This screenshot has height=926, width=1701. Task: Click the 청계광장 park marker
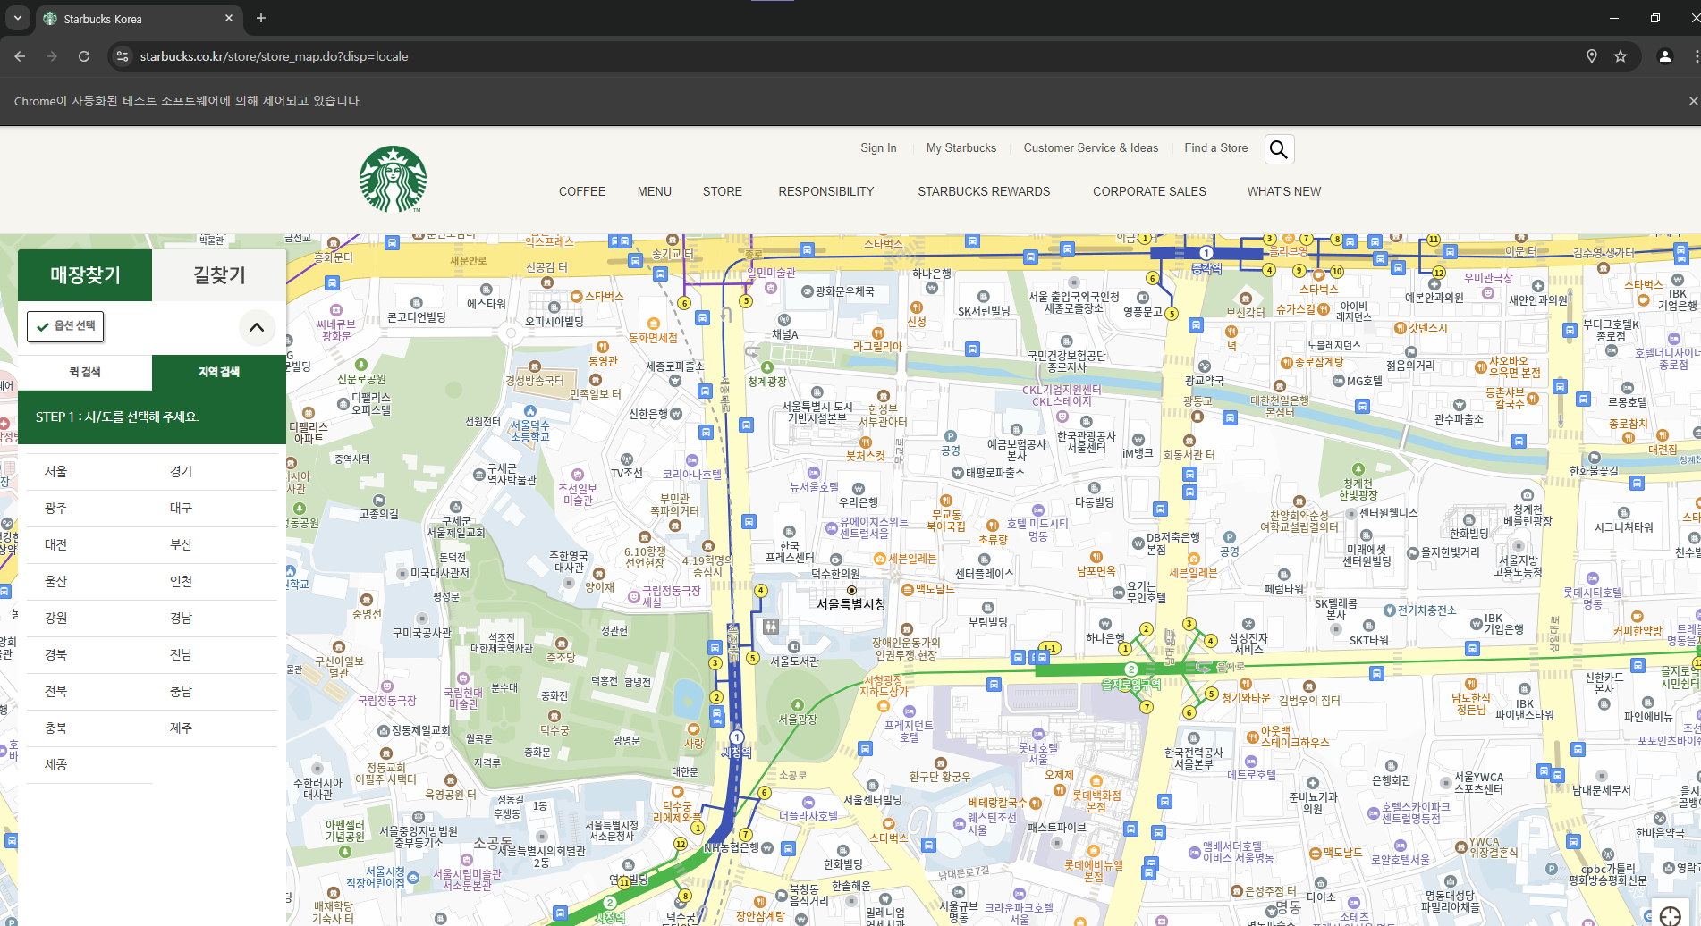pos(767,367)
